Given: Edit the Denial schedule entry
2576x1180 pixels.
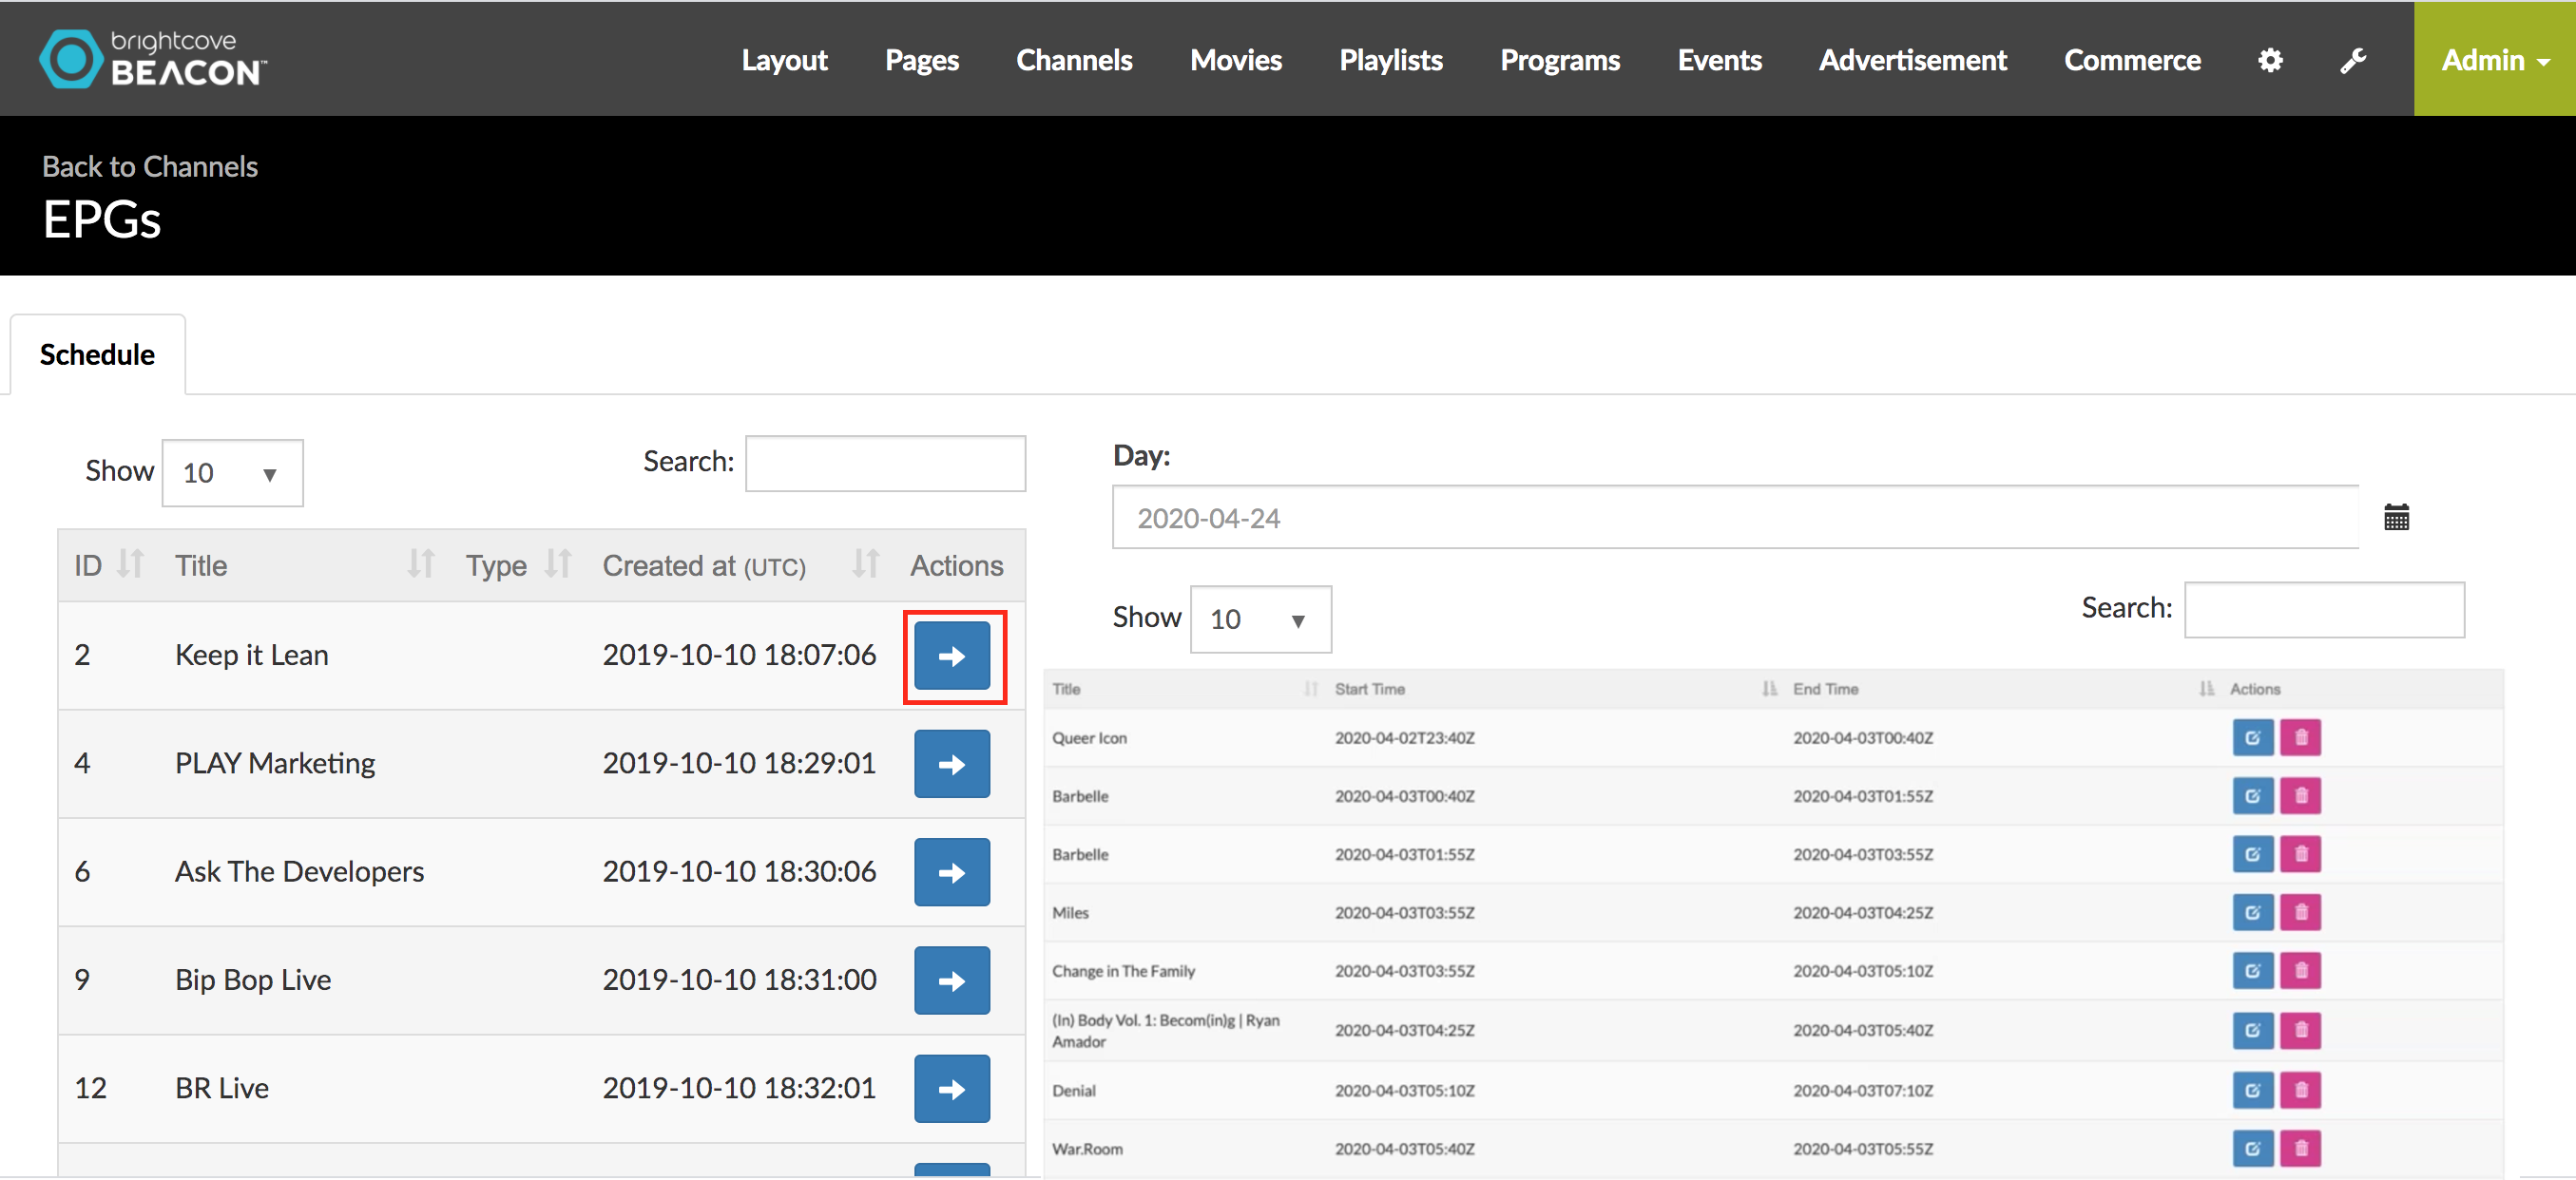Looking at the screenshot, I should (2252, 1090).
